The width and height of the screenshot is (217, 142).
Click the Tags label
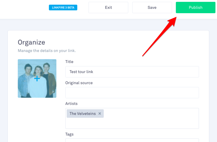point(70,134)
